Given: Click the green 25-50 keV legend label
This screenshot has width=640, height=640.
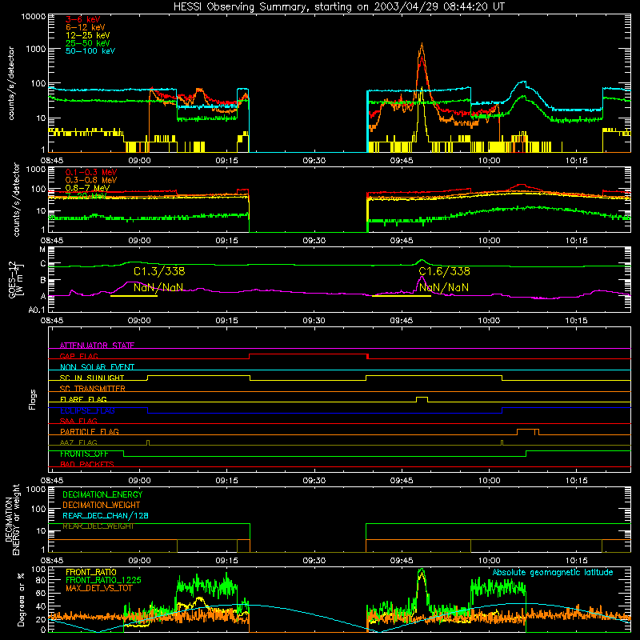Looking at the screenshot, I should click(87, 43).
